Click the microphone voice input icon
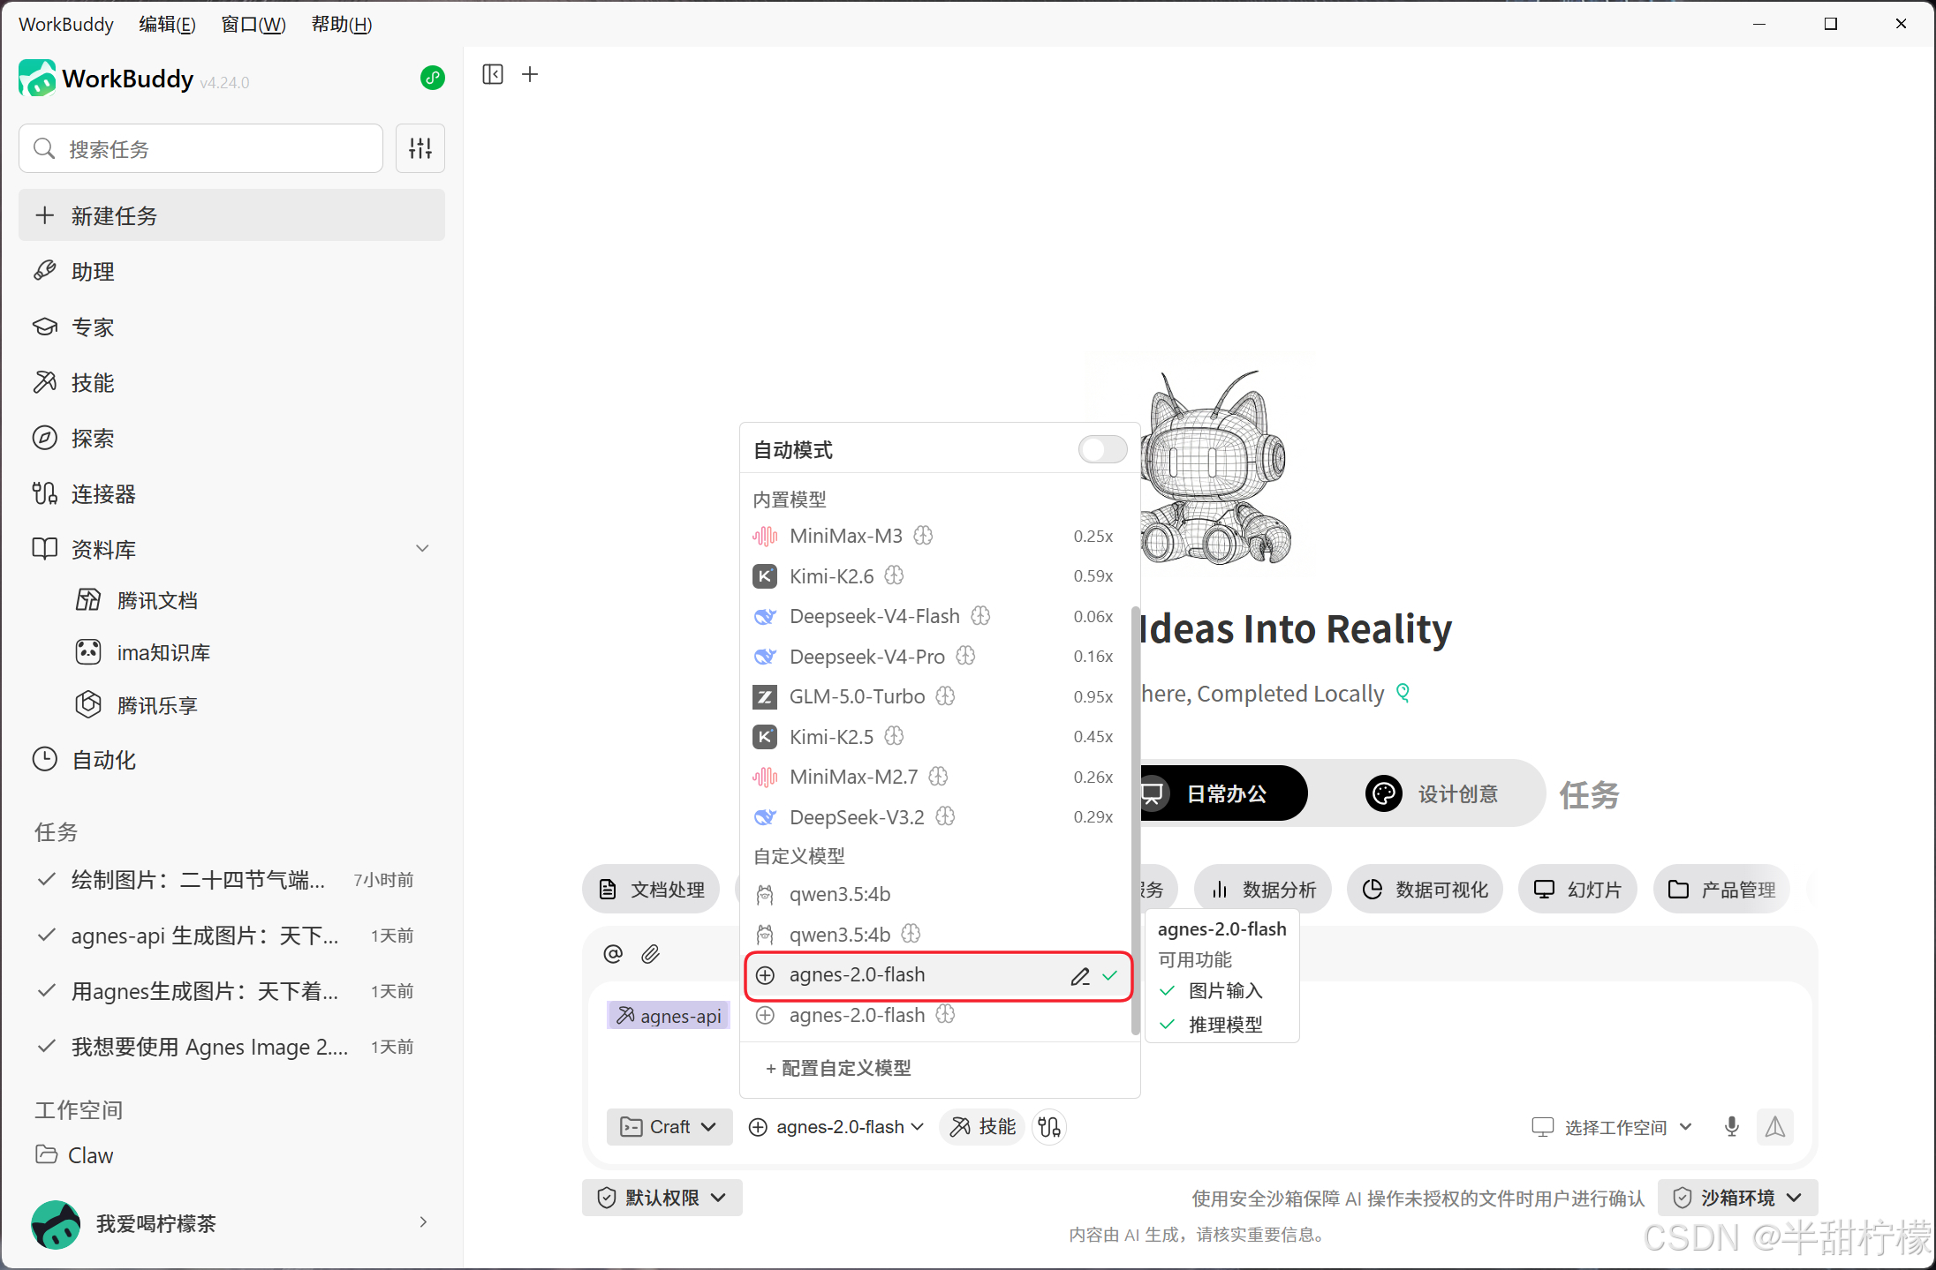The image size is (1936, 1270). click(x=1731, y=1127)
